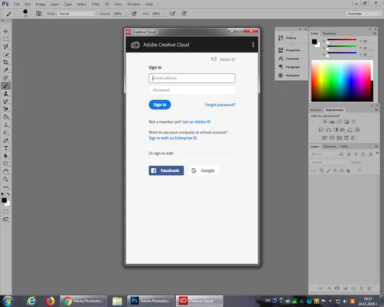384x307 pixels.
Task: Open the Navigator panel
Action: (292, 76)
